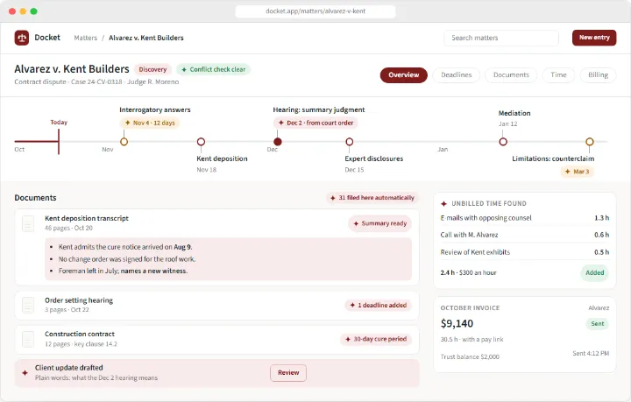Click the Expert disclosures Dec 15 label
Screen dimensions: 631x402
coord(374,164)
